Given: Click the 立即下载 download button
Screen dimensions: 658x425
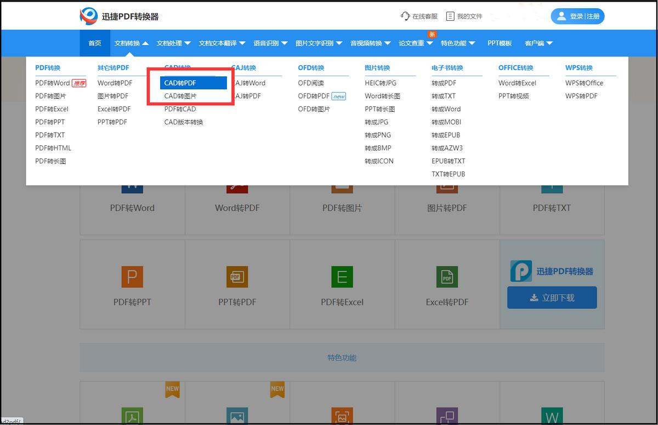Looking at the screenshot, I should [552, 297].
